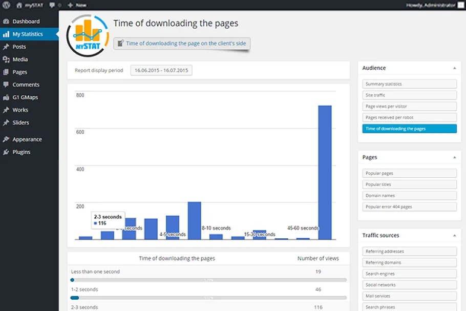Collapse the Pages panel arrow
Screen dimensions: 466x311
tap(454, 157)
